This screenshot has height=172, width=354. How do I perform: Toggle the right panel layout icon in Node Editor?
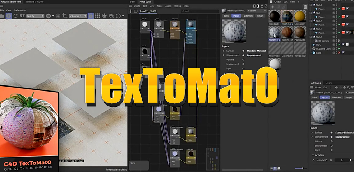click(258, 6)
